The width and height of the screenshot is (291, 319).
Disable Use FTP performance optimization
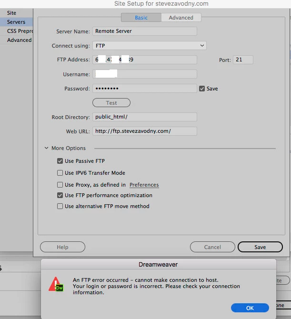point(60,195)
